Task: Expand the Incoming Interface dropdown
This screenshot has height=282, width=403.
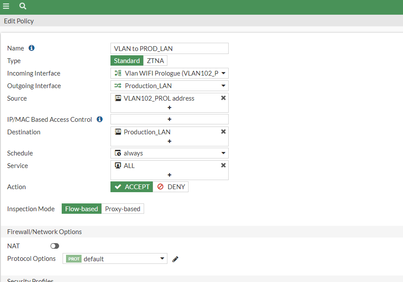Action: point(224,73)
